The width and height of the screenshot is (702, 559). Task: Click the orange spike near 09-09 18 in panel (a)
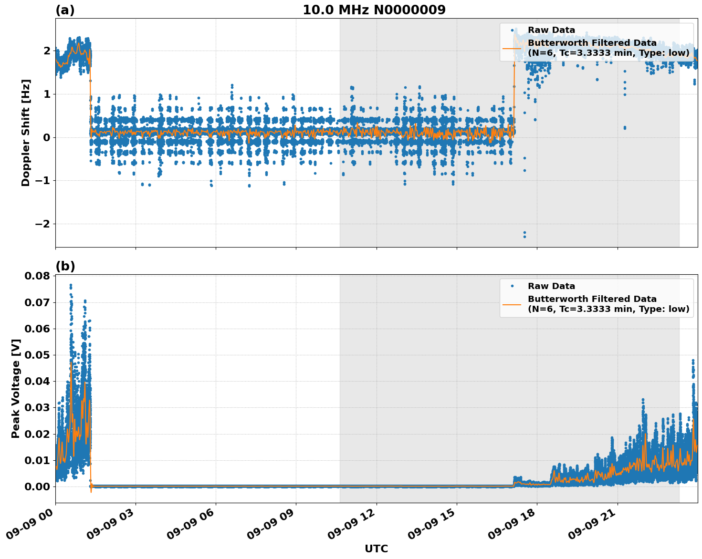(x=513, y=95)
